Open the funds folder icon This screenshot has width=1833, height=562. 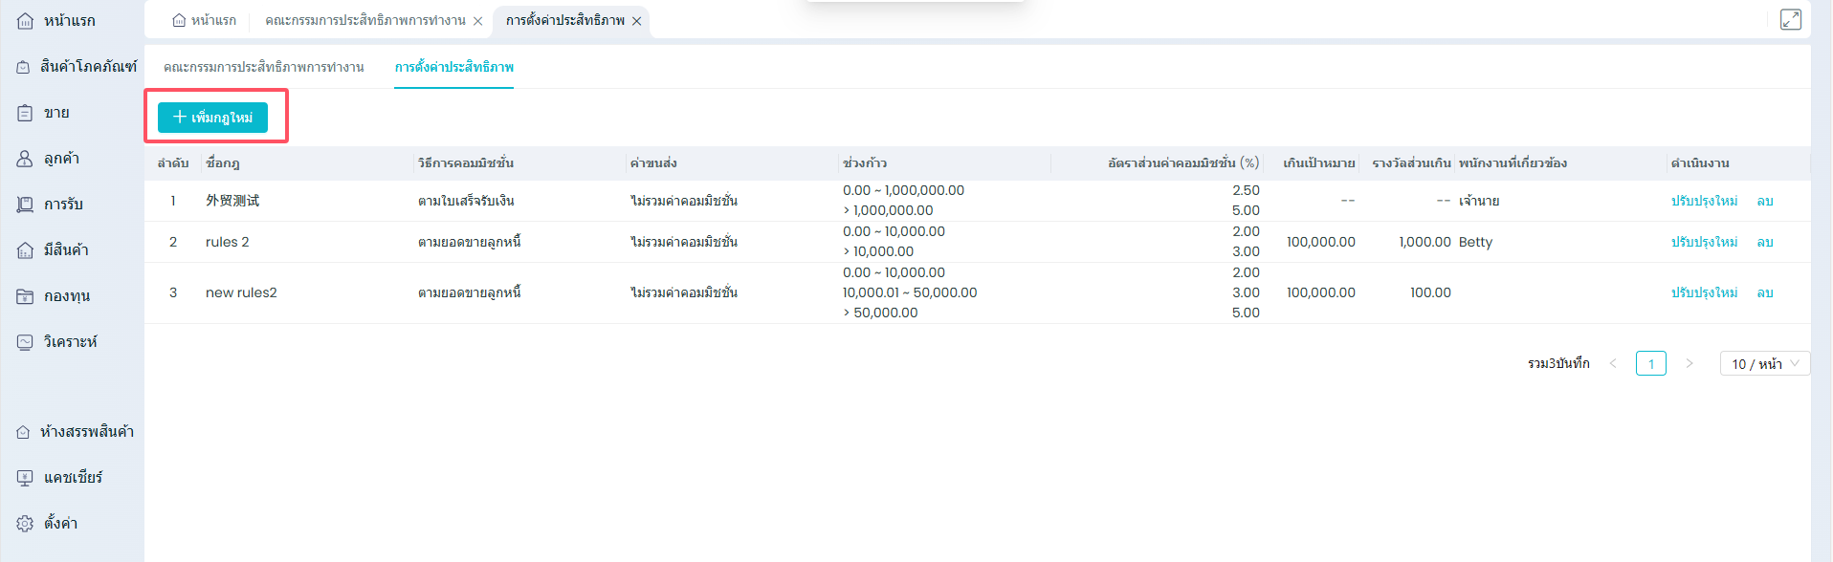click(25, 296)
